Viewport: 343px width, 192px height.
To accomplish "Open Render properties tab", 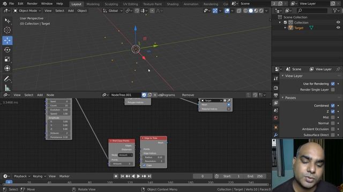I will coord(275,87).
